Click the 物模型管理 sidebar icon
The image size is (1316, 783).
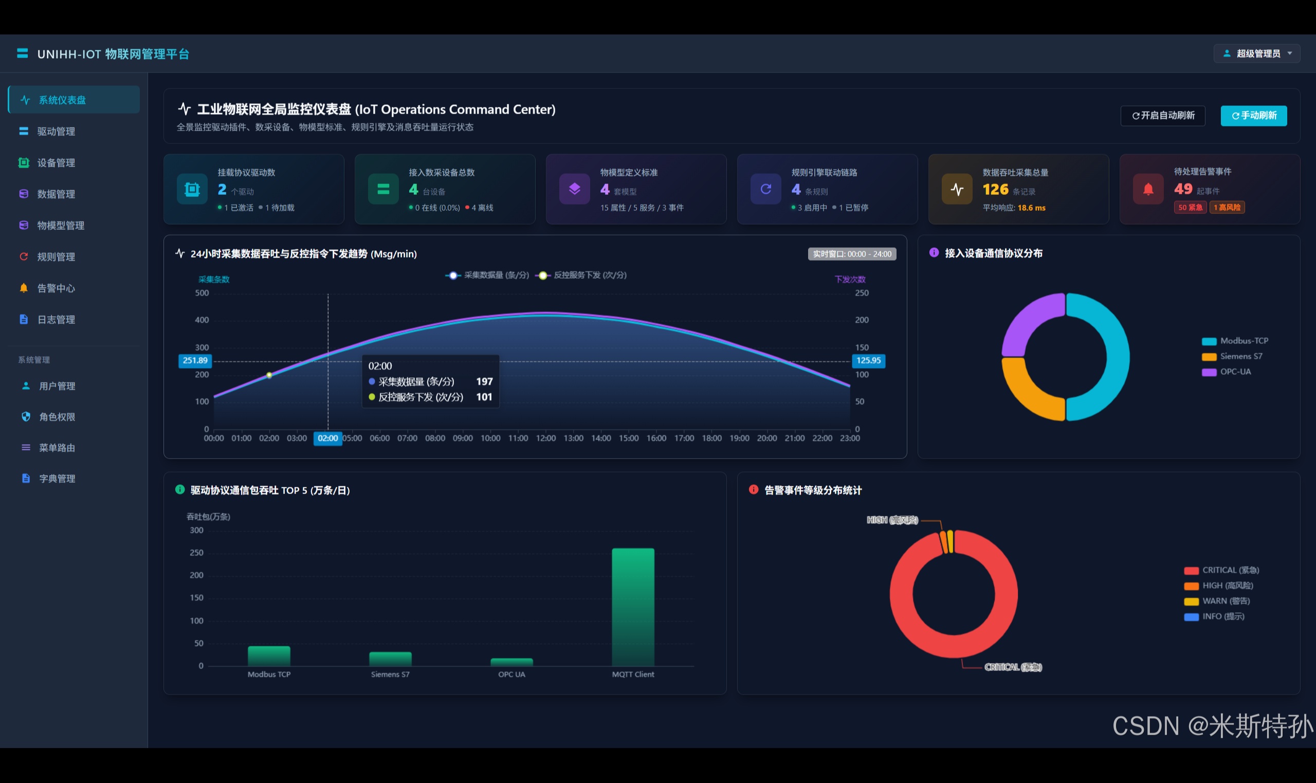tap(24, 225)
